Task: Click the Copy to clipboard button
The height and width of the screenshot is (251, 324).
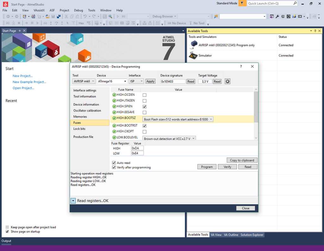Action: (242, 160)
